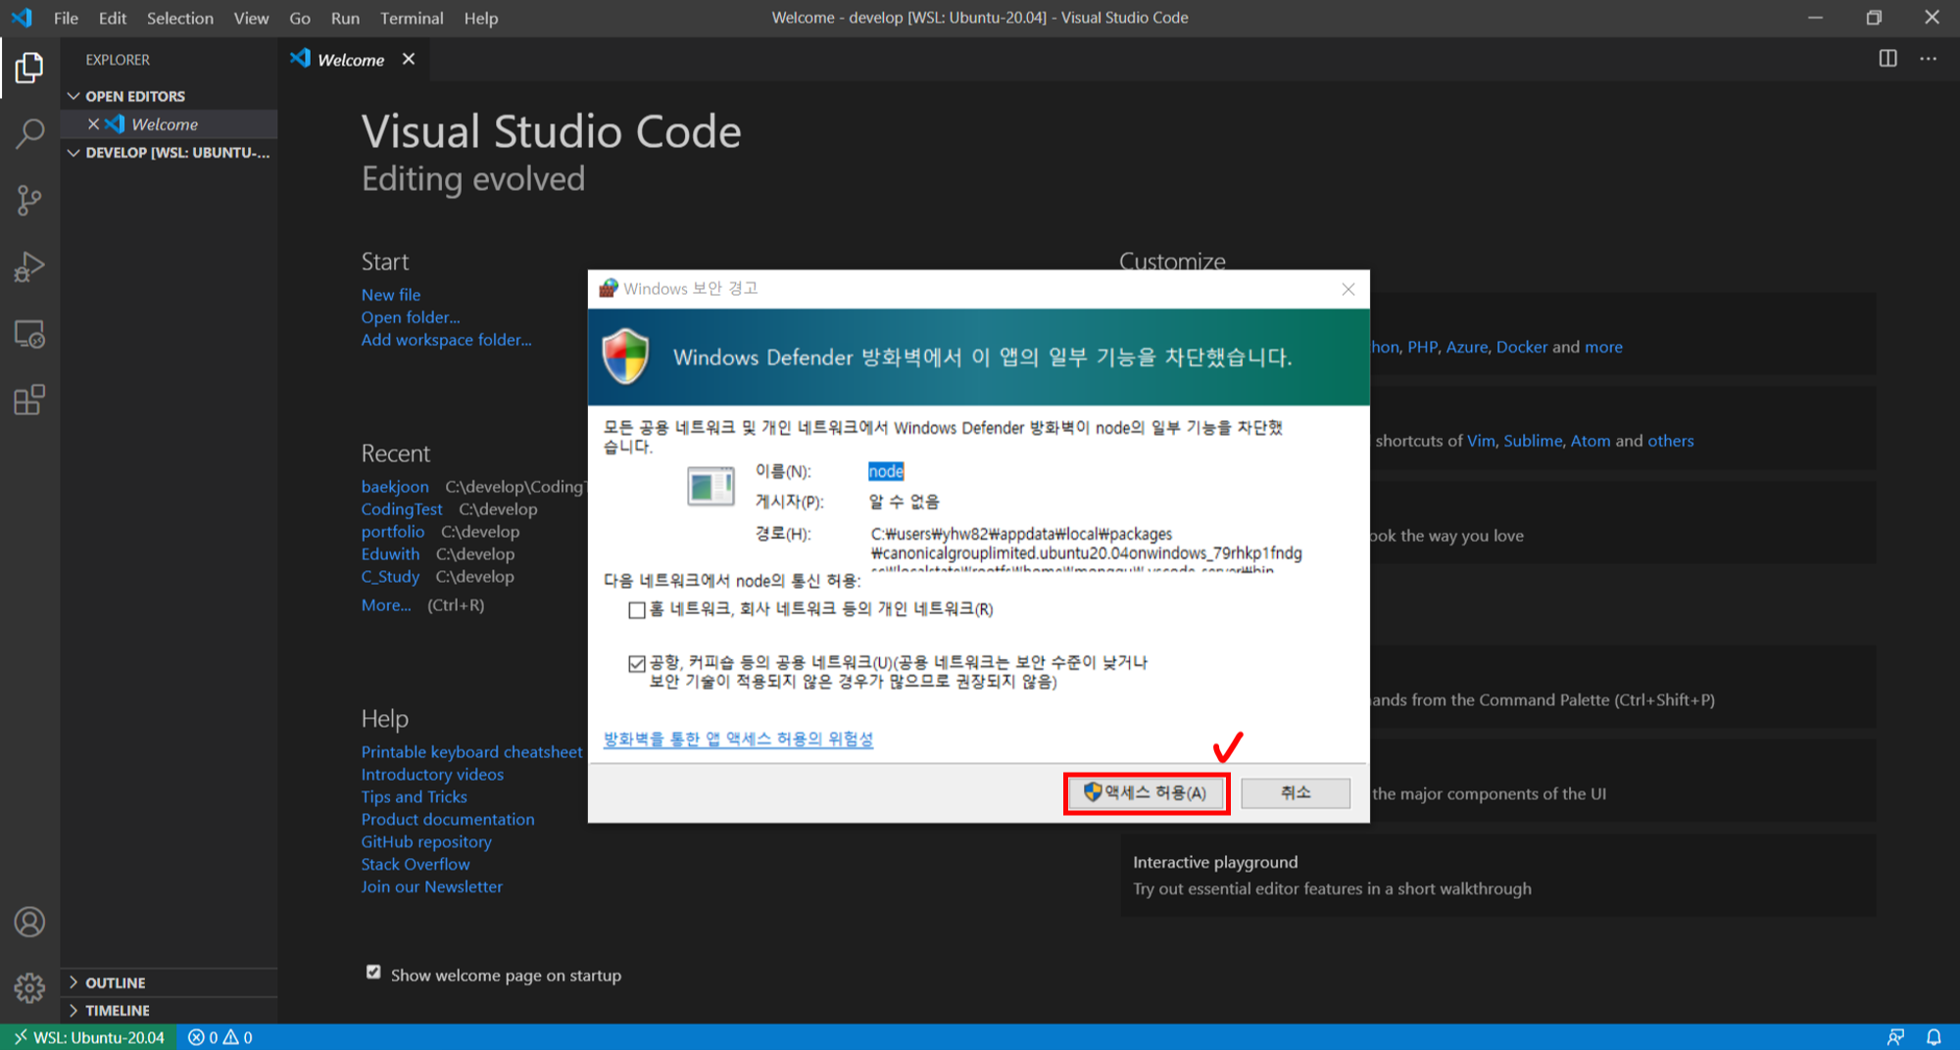The image size is (1960, 1050).
Task: Open Product documentation link
Action: [448, 820]
